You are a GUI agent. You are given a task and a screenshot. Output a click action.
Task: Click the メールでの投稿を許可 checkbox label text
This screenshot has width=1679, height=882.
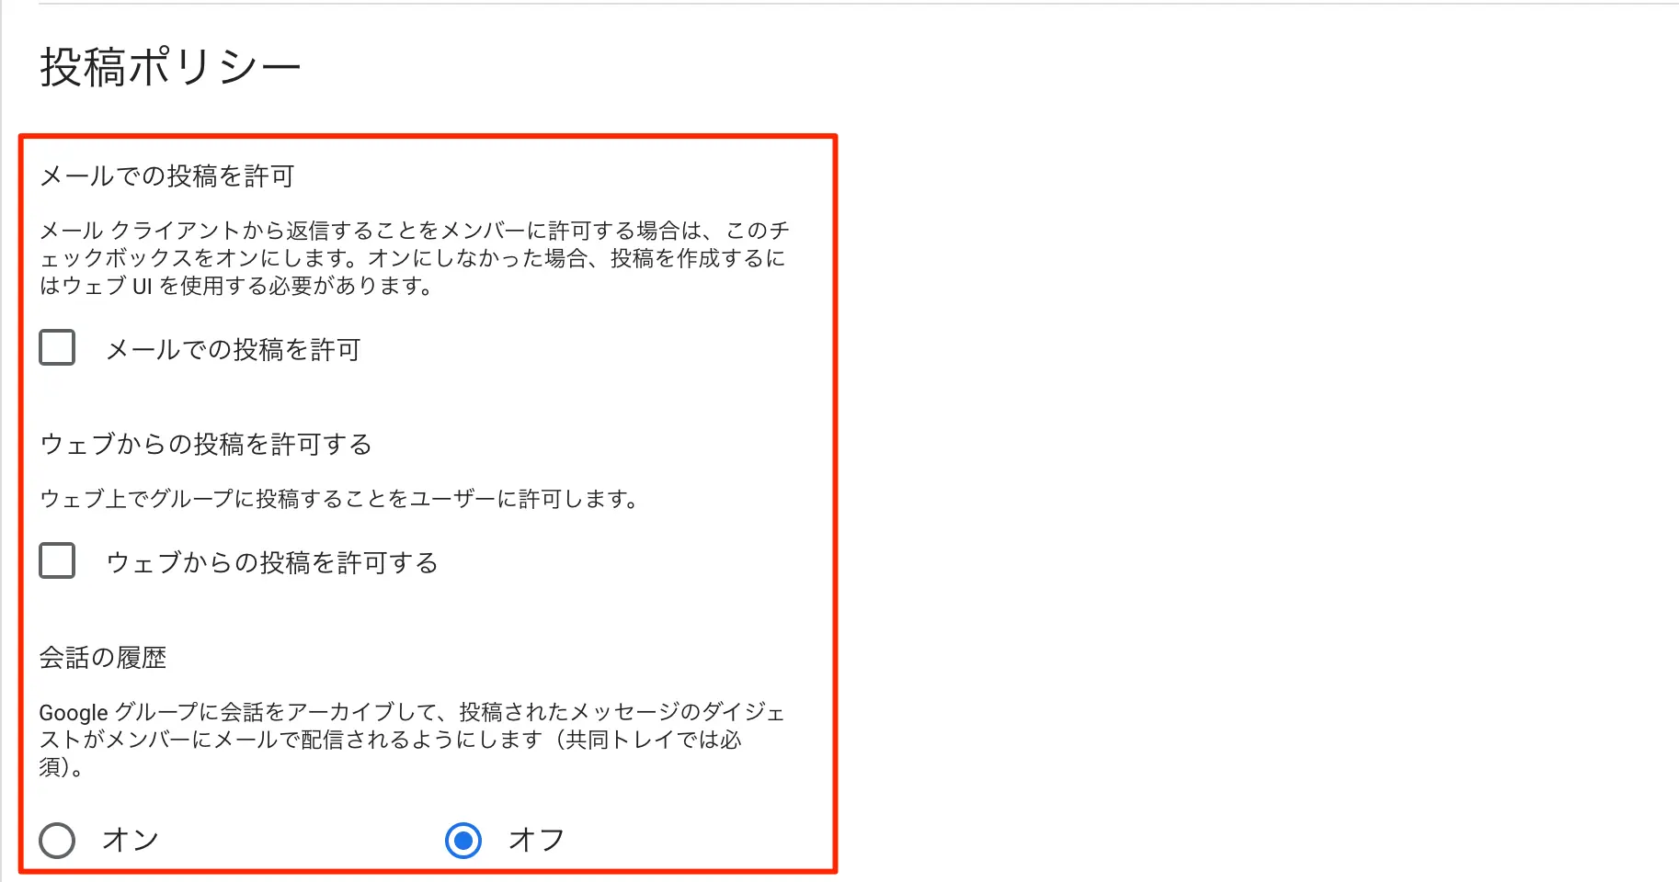click(x=233, y=349)
